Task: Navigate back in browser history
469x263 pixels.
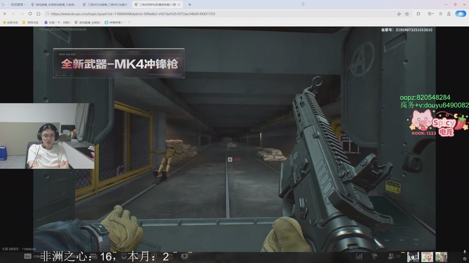Action: [x=13, y=13]
